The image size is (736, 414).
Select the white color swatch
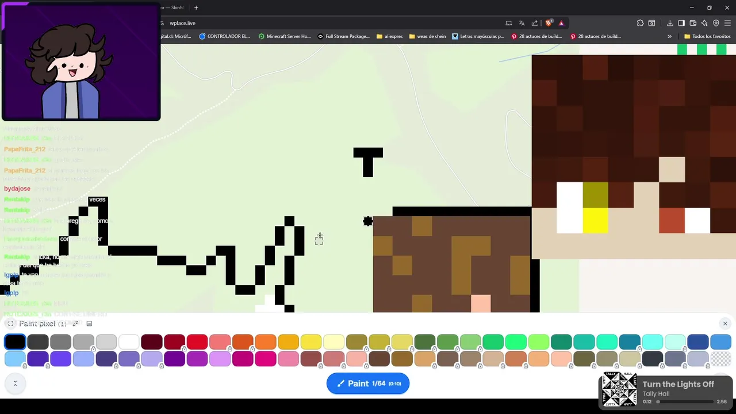tap(129, 342)
